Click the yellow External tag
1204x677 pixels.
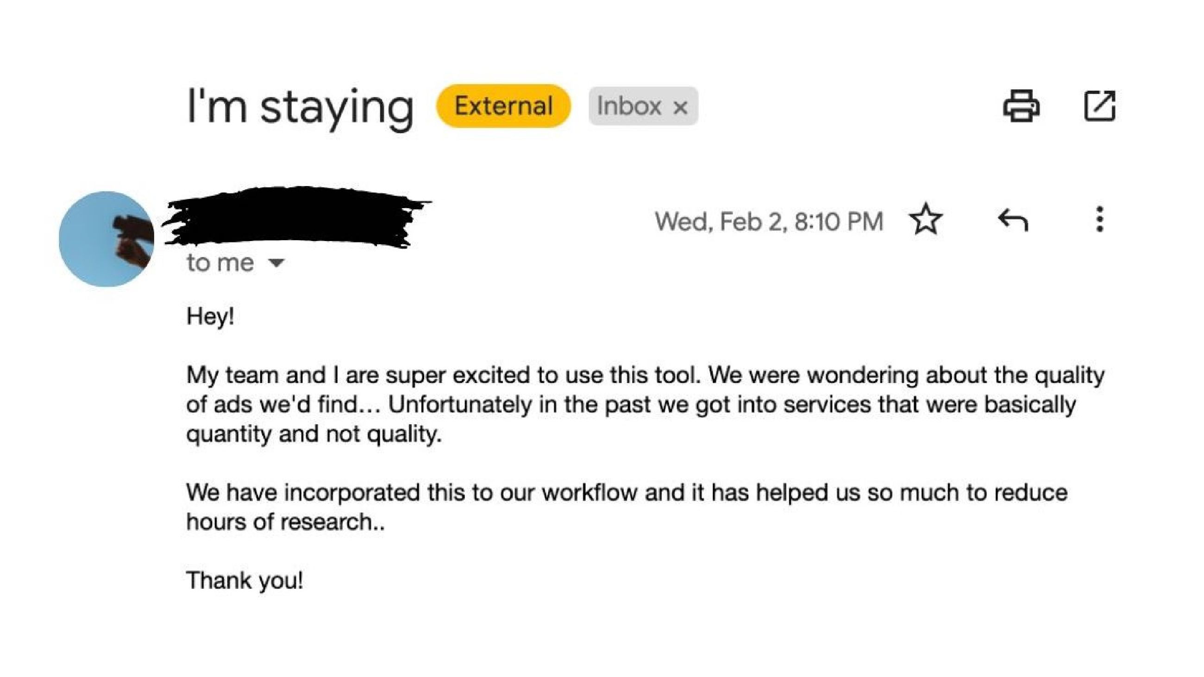pos(503,106)
